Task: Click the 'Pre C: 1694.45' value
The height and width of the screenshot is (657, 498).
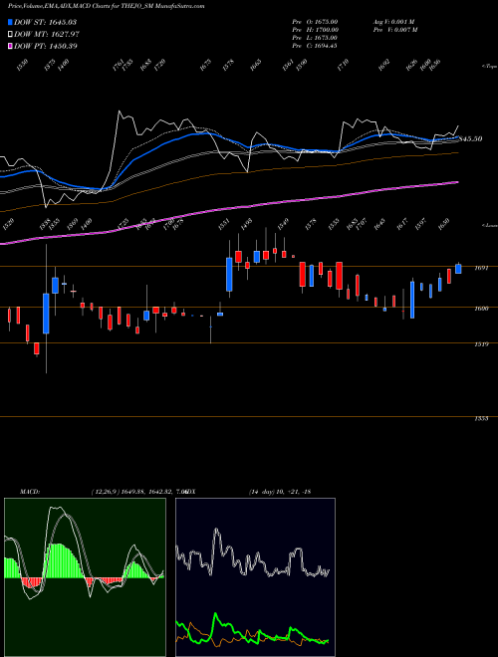Action: 315,46
